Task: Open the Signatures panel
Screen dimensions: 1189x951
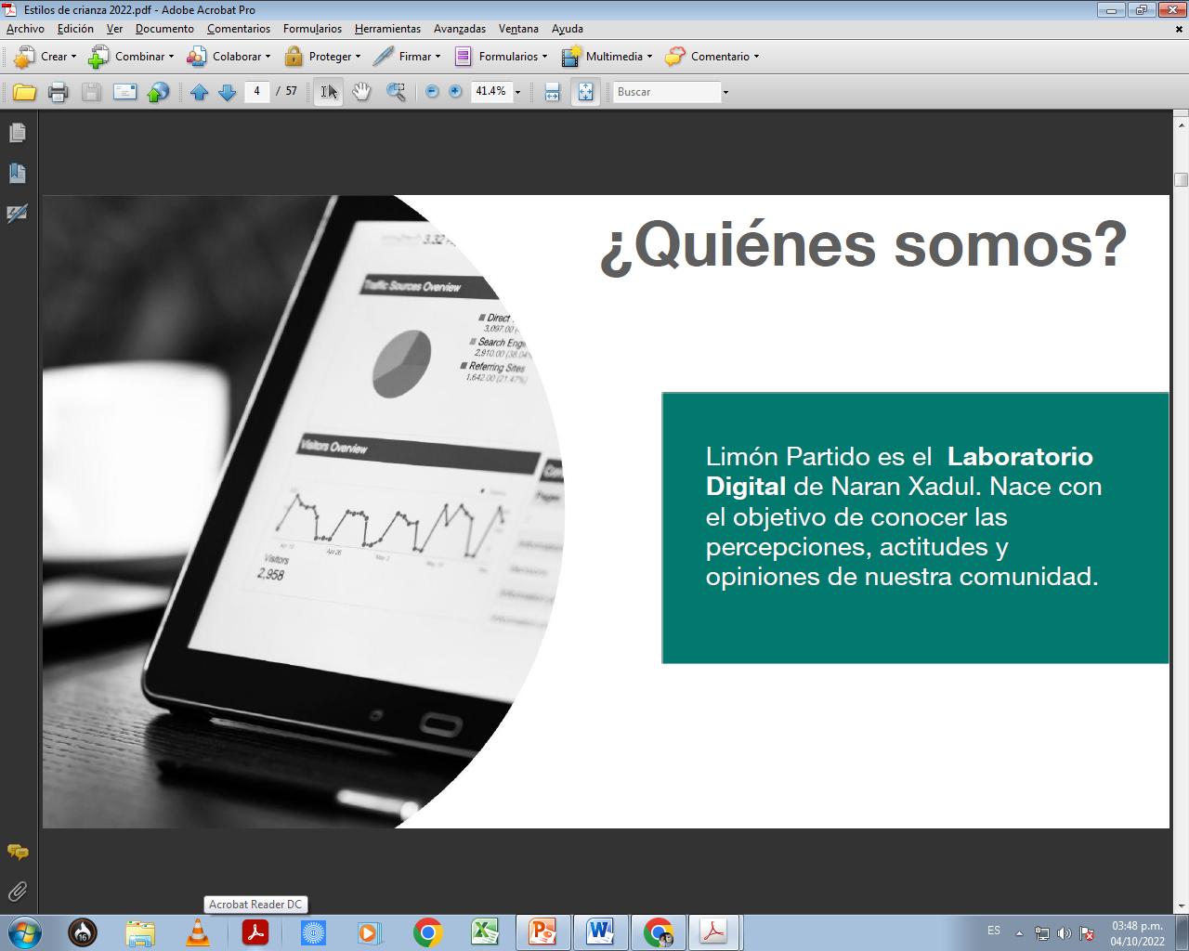Action: tap(17, 214)
